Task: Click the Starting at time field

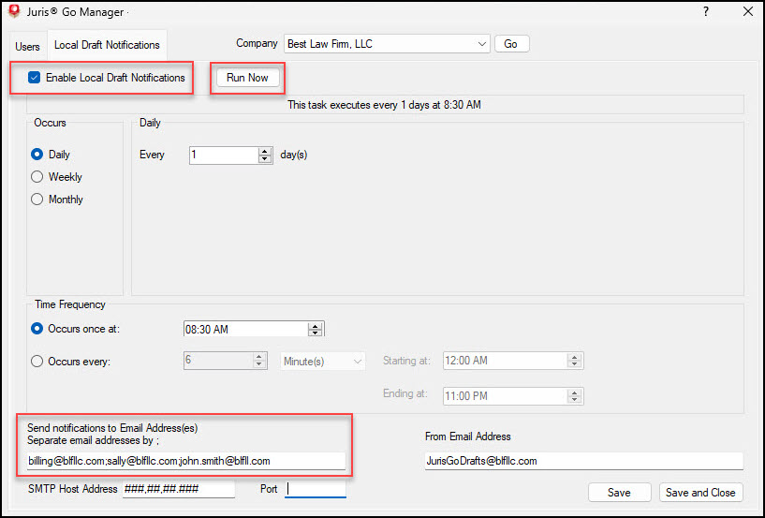Action: point(506,361)
